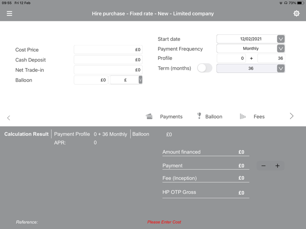306x229 pixels.
Task: Open the Start date dropdown arrow
Action: [x=281, y=39]
